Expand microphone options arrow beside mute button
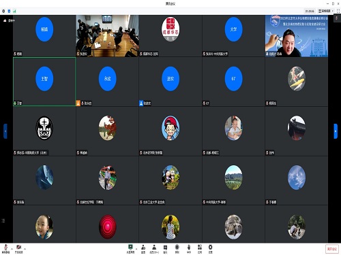Viewport: 341px width, 255px height. tap(12, 249)
